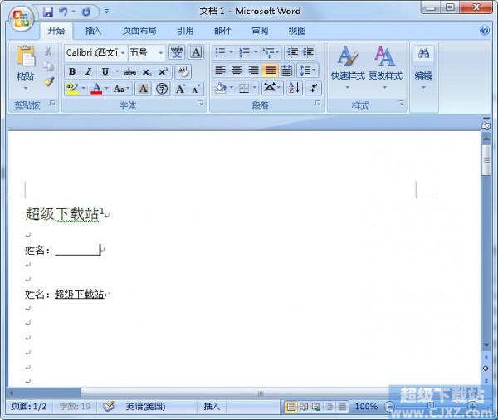Launch Paragraph dialog from 段落 group

coord(318,103)
